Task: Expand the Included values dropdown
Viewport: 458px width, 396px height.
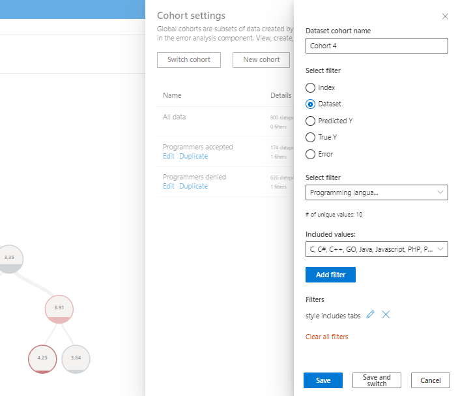Action: point(377,249)
